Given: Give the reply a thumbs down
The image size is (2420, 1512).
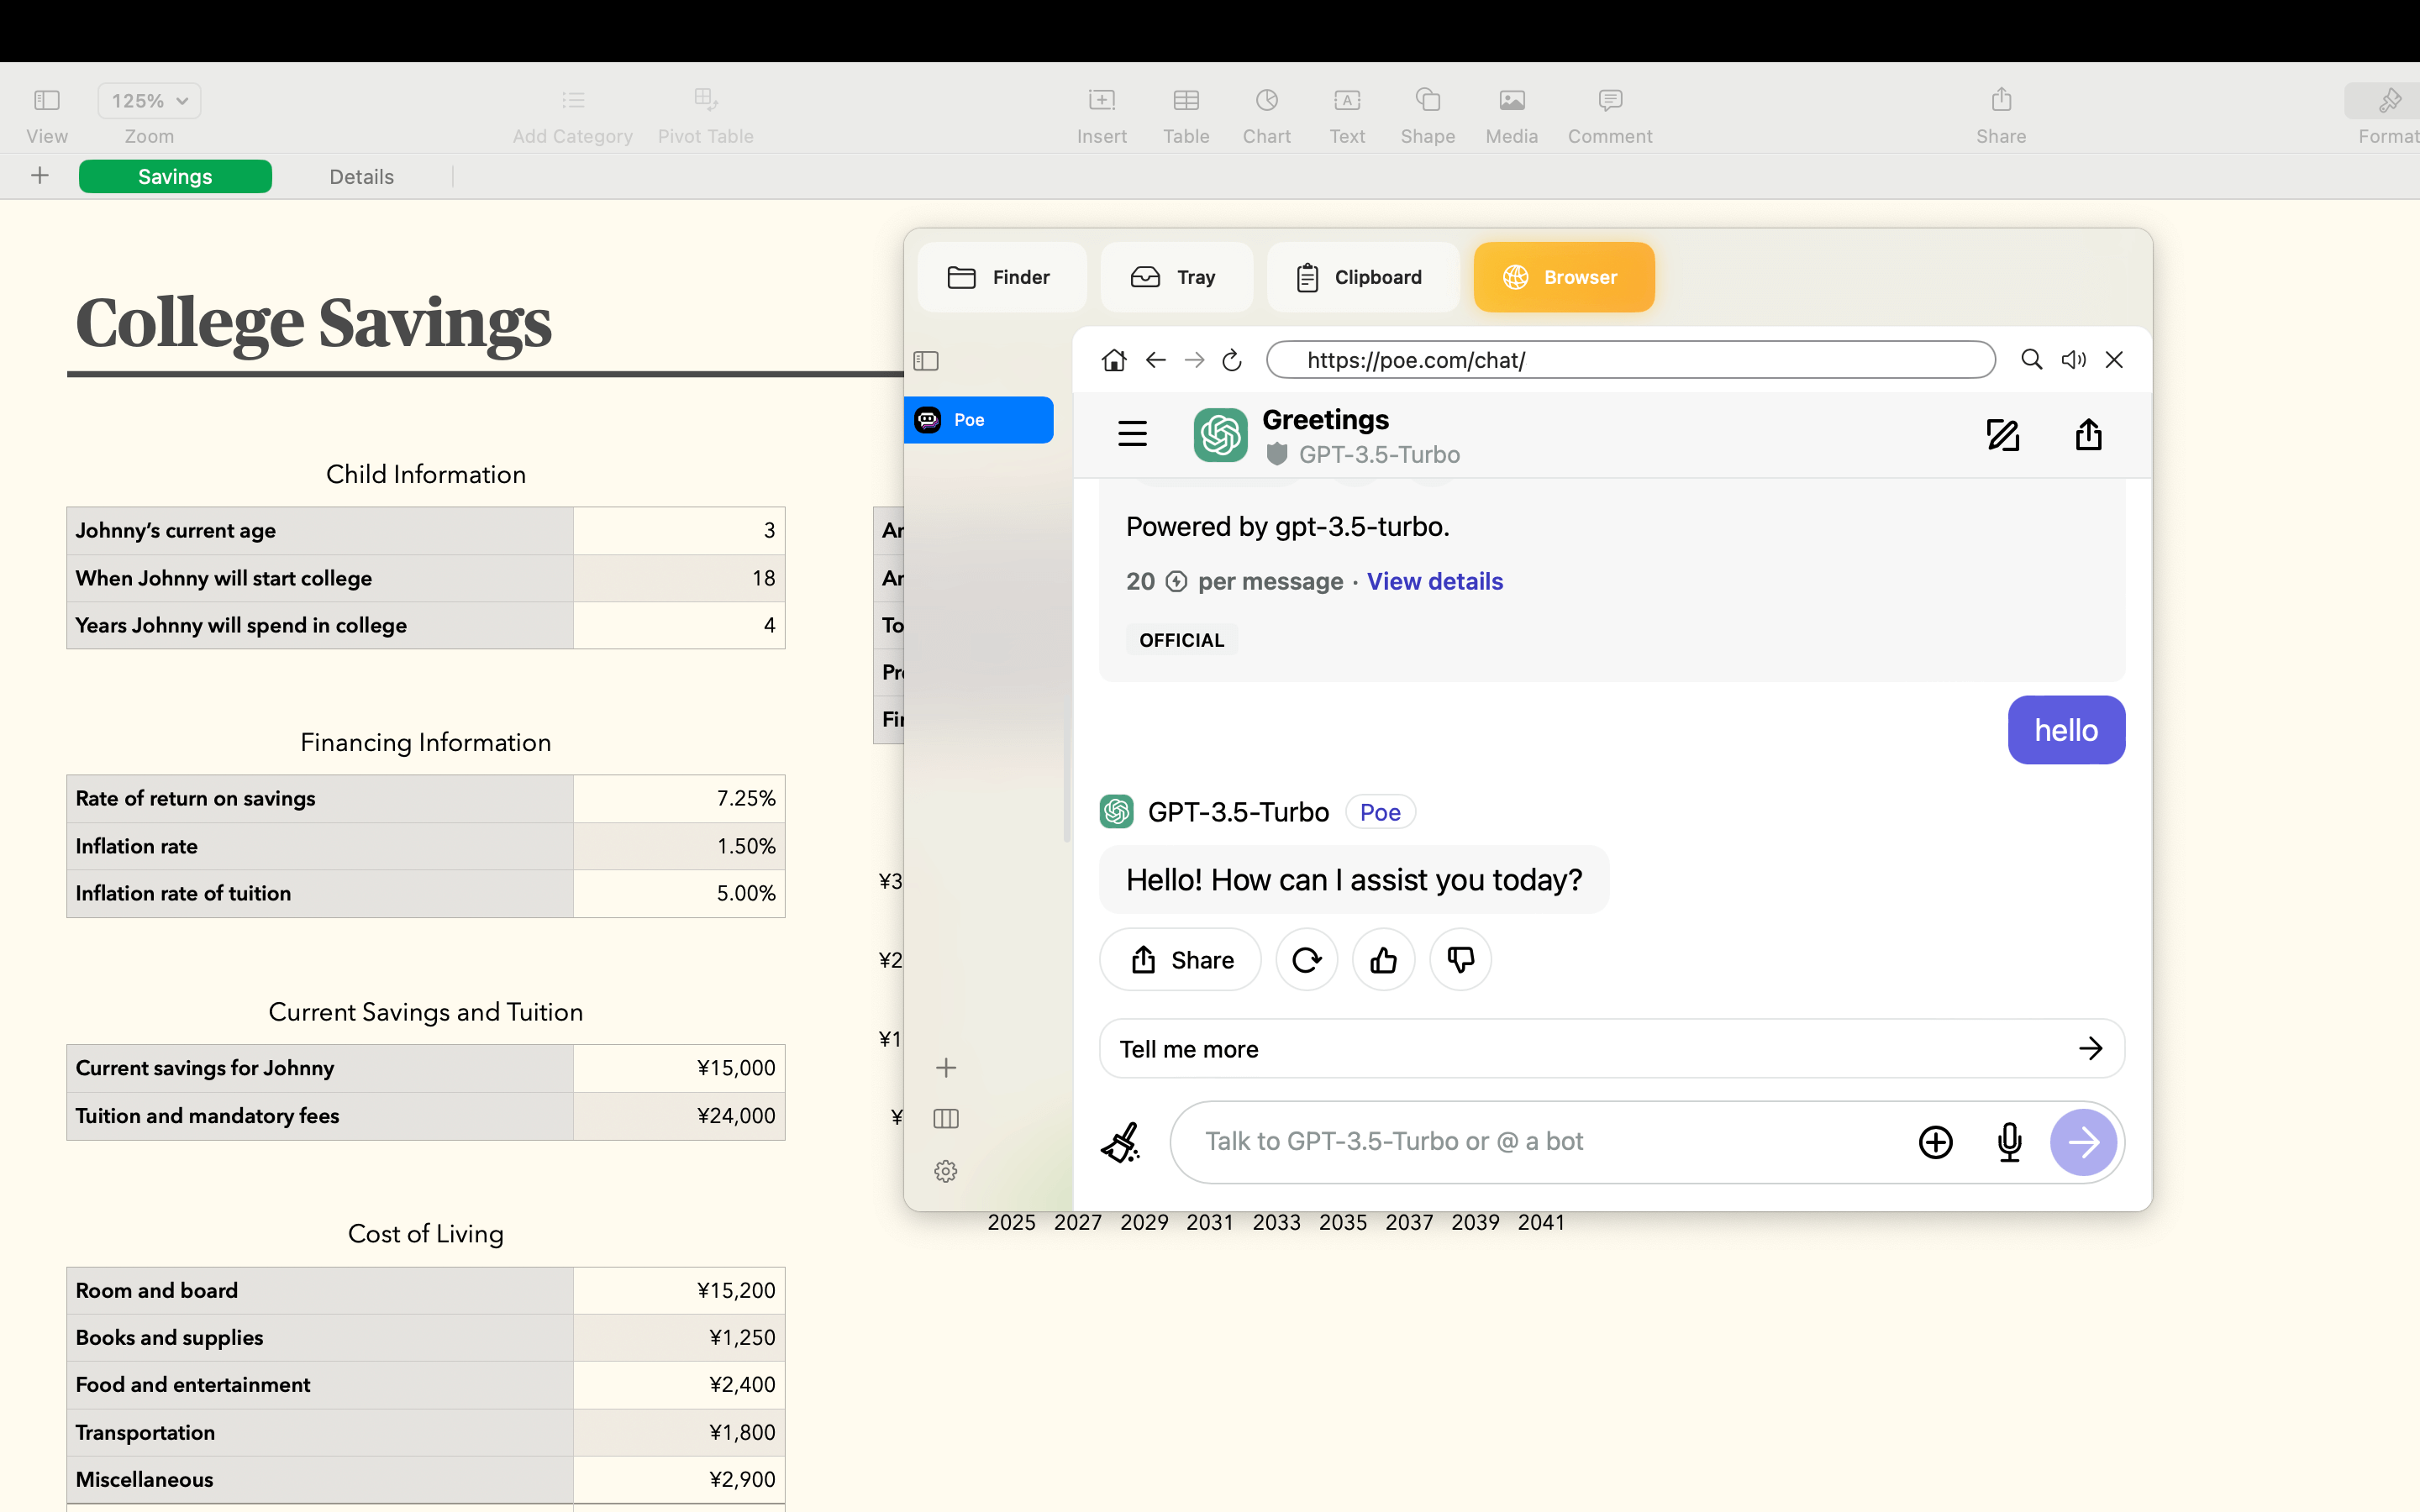Looking at the screenshot, I should pos(1460,960).
